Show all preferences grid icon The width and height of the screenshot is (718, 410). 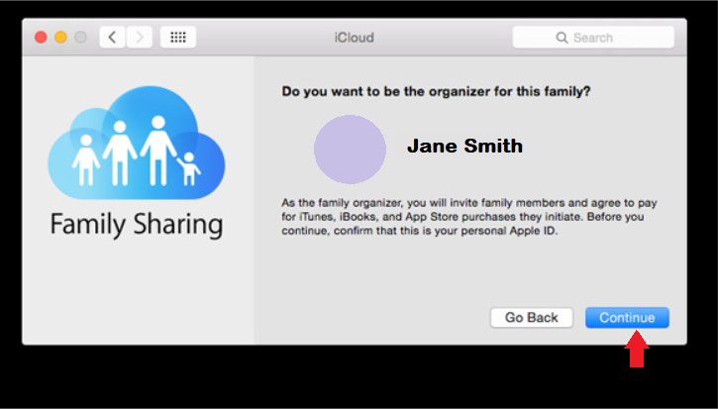pos(178,37)
